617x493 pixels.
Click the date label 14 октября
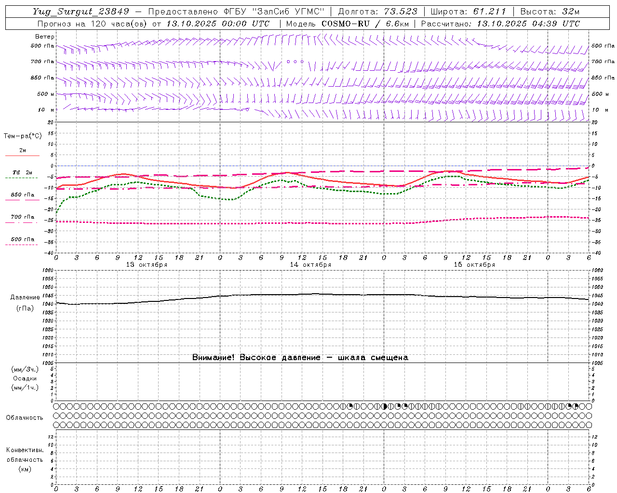(310, 265)
